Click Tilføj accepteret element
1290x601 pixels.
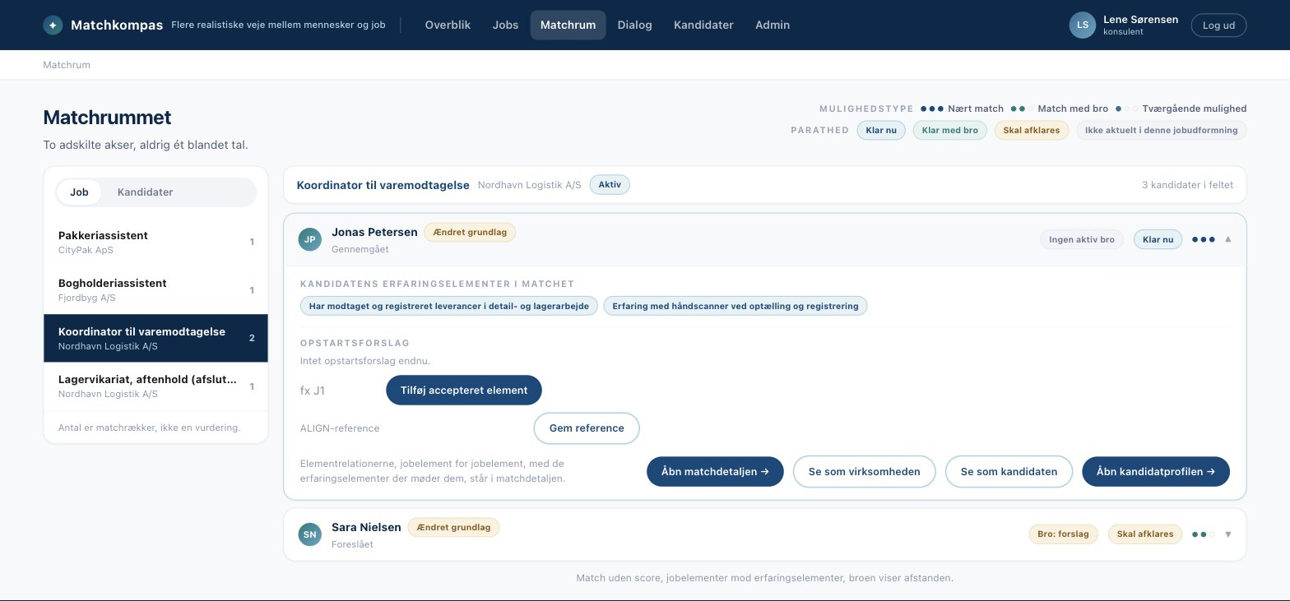pyautogui.click(x=464, y=390)
